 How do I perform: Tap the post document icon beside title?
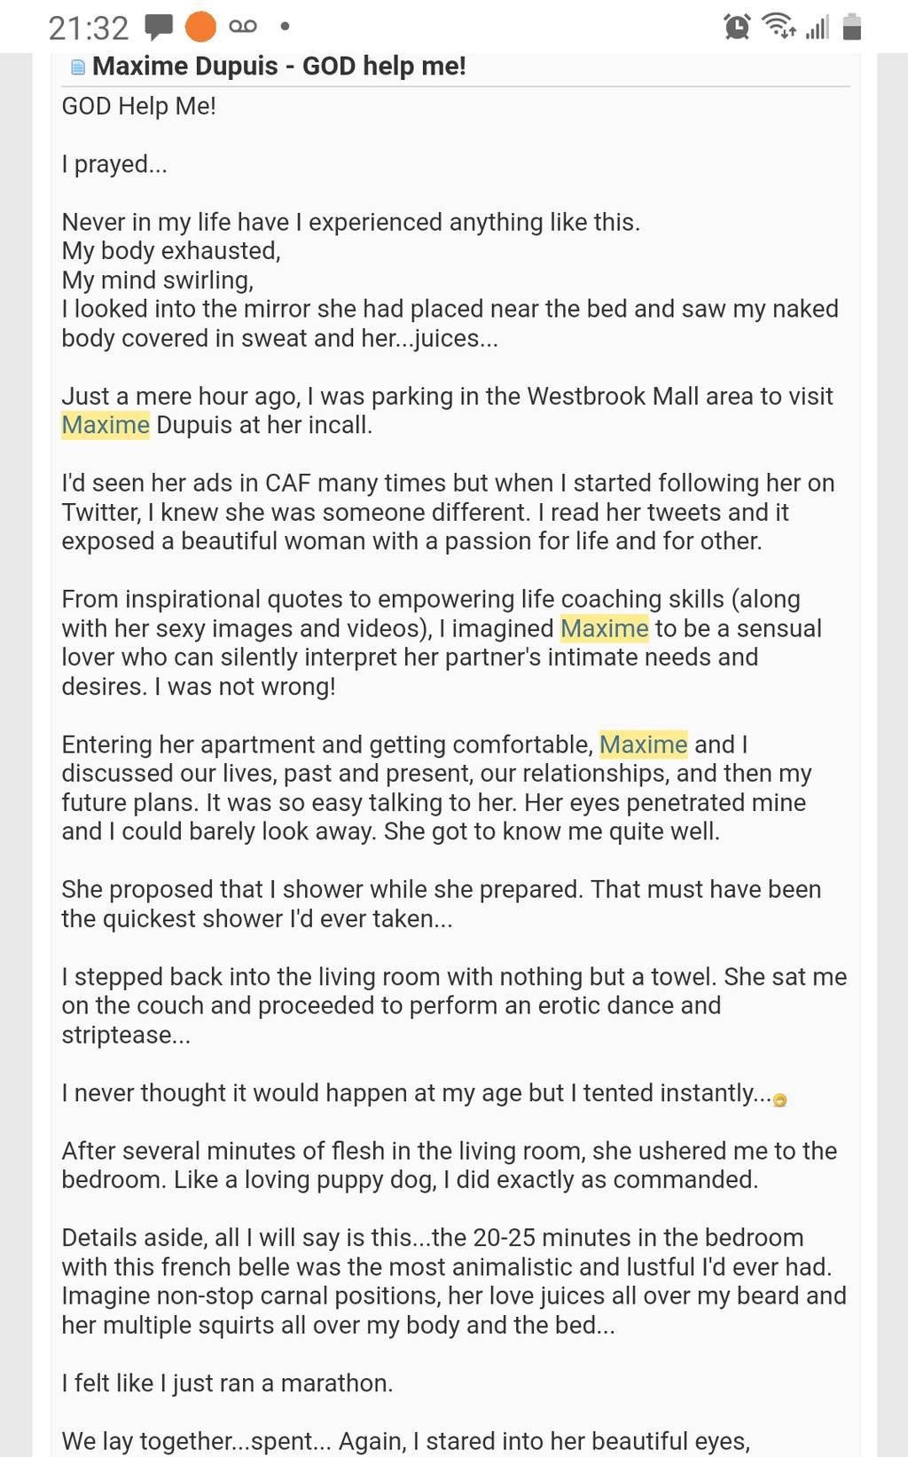pos(77,67)
